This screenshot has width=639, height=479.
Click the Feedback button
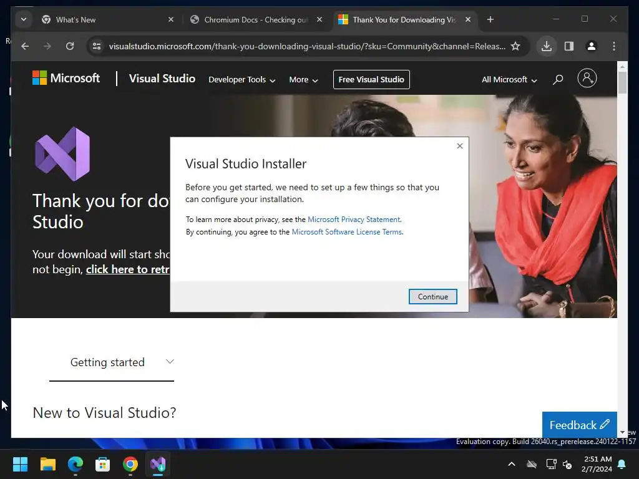coord(579,425)
